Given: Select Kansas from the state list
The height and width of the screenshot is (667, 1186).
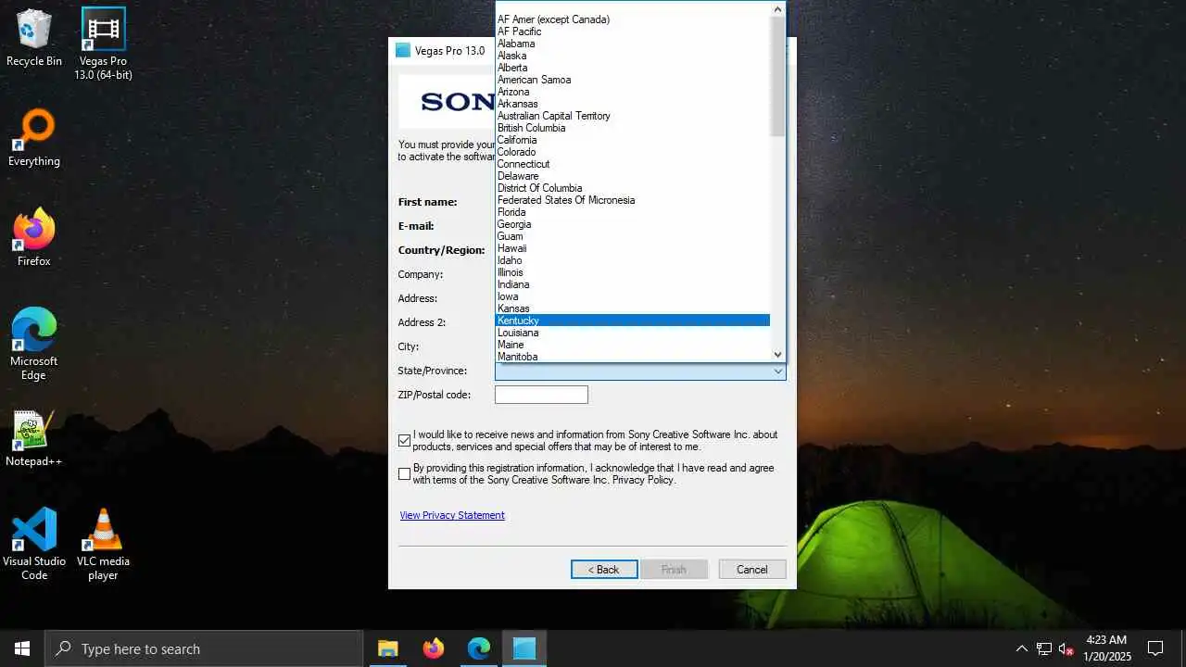Looking at the screenshot, I should point(633,308).
